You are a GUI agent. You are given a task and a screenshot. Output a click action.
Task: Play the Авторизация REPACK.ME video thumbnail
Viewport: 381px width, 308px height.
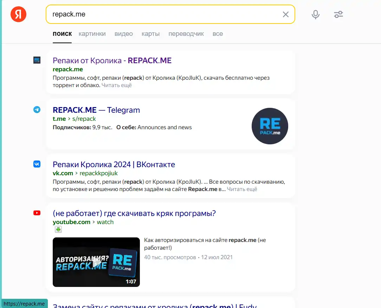96,262
